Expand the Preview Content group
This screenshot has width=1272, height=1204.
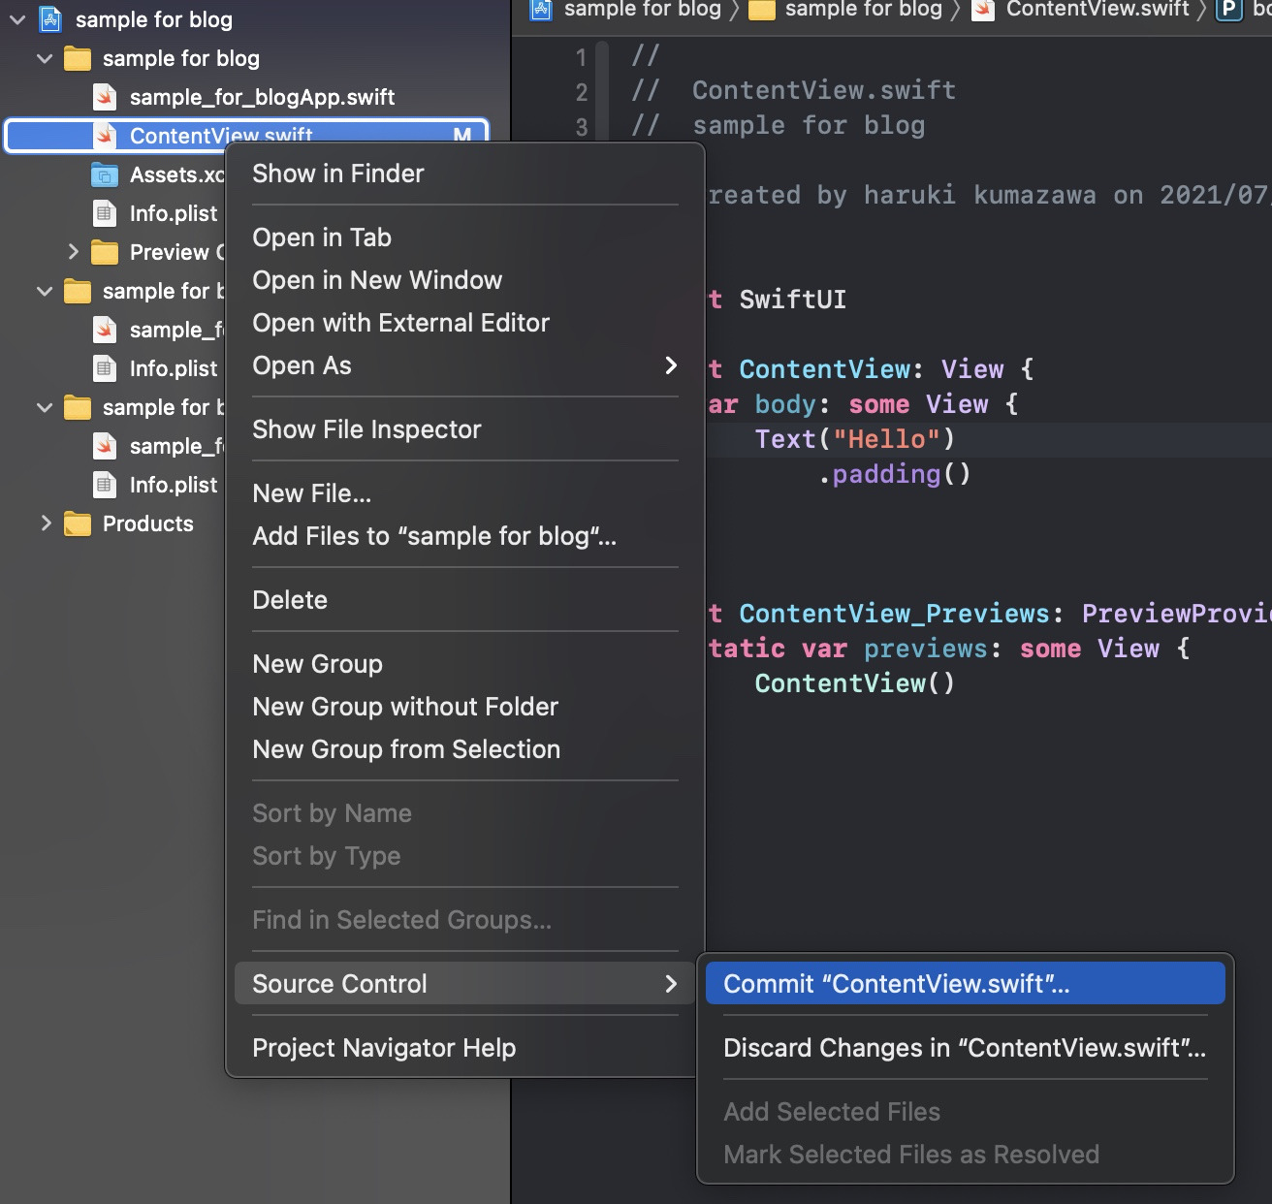click(x=75, y=252)
